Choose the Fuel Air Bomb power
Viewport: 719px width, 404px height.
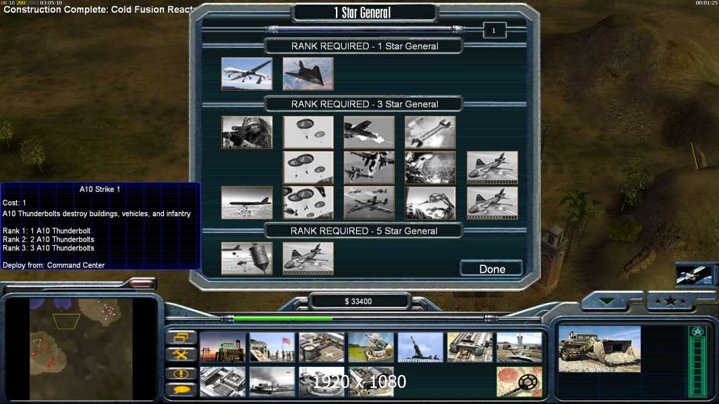[247, 259]
